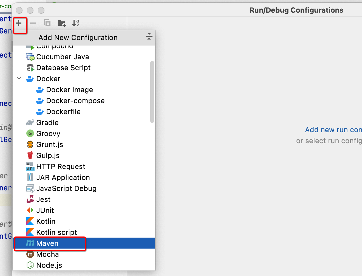362x276 pixels.
Task: Click the Cucumber Java icon
Action: [30, 57]
